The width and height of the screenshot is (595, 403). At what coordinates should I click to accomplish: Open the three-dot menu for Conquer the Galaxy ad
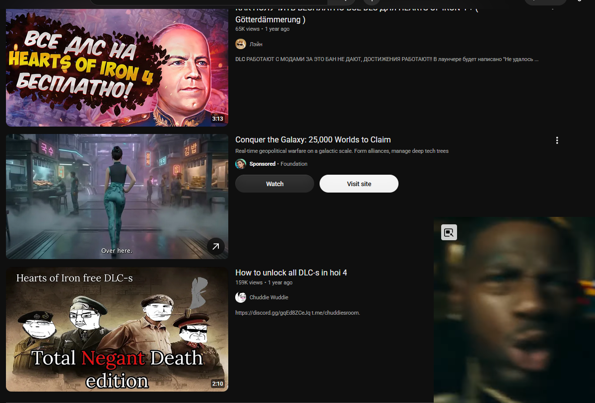[557, 140]
